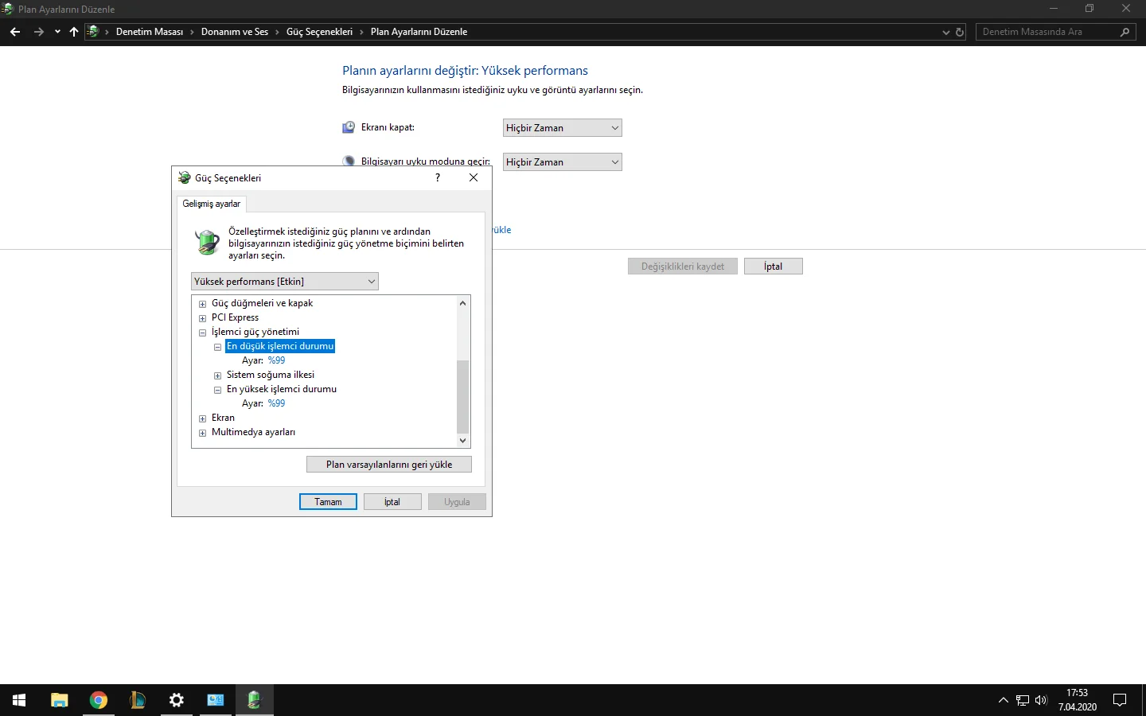The image size is (1146, 716).
Task: Click the Power Options taskbar icon
Action: (x=255, y=700)
